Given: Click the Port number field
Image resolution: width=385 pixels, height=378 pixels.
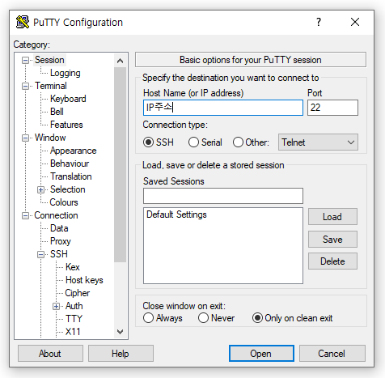Looking at the screenshot, I should coord(332,108).
